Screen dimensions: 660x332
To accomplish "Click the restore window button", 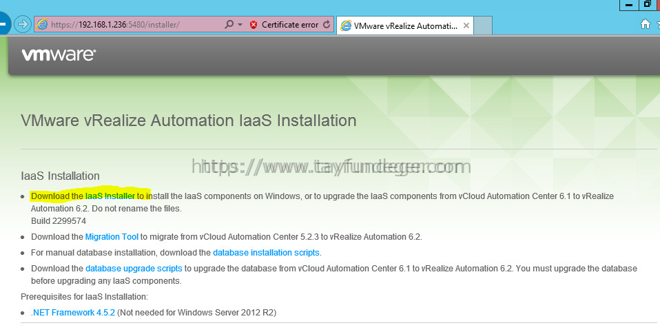I will click(648, 4).
